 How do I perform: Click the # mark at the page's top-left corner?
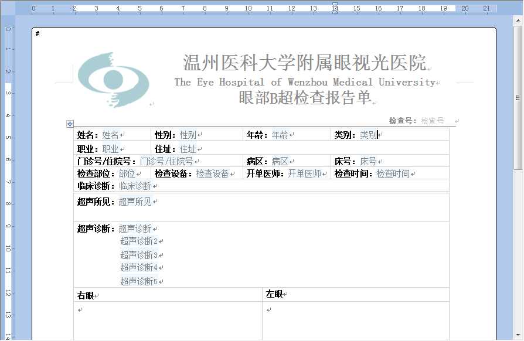click(x=38, y=33)
